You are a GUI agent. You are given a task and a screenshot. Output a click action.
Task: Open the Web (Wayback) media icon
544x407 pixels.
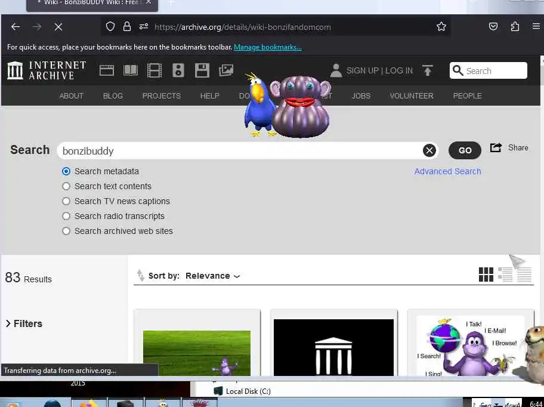pyautogui.click(x=107, y=70)
